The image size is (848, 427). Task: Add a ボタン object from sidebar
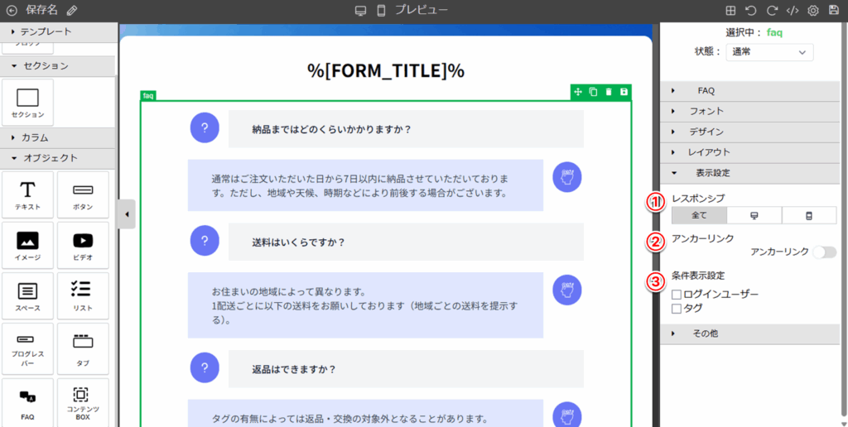83,194
